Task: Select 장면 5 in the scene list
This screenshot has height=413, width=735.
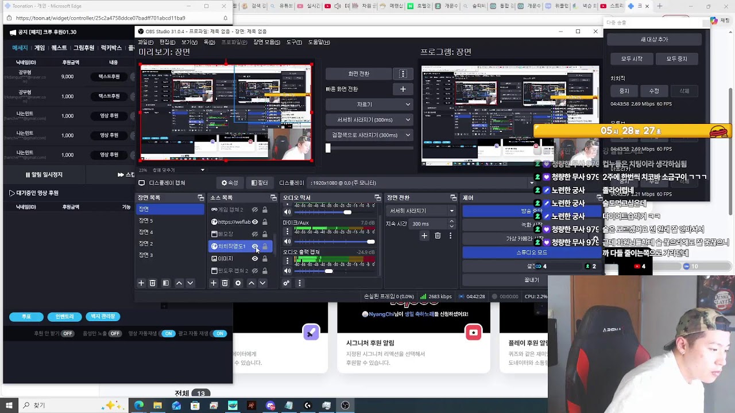Action: (x=169, y=221)
